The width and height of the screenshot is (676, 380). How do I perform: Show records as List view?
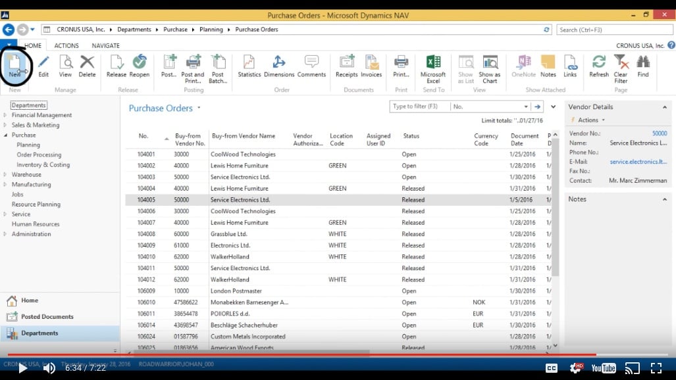pos(465,68)
